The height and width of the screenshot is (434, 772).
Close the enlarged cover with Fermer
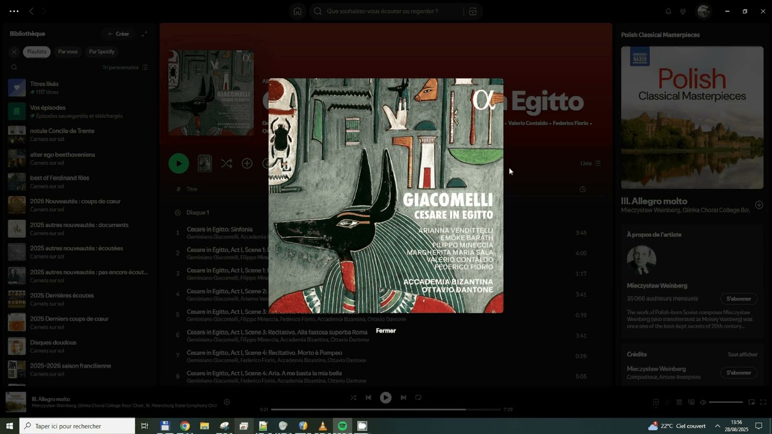386,330
